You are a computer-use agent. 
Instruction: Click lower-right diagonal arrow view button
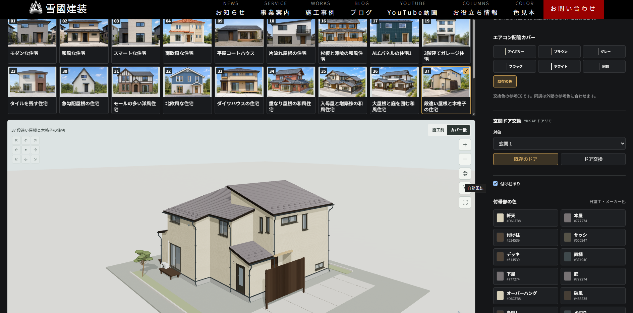(35, 159)
